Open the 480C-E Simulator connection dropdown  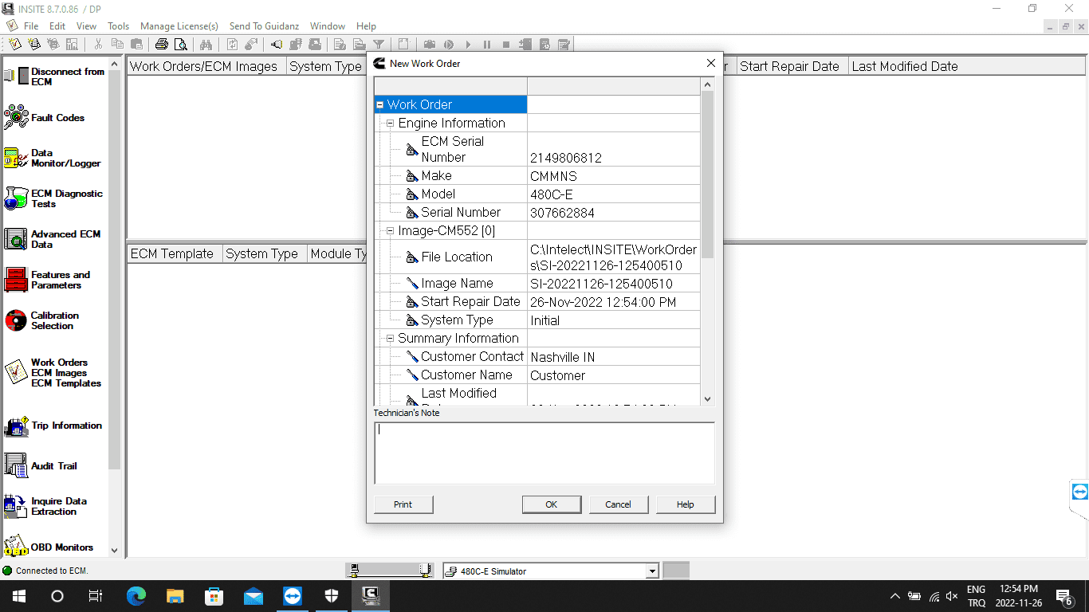pos(651,571)
